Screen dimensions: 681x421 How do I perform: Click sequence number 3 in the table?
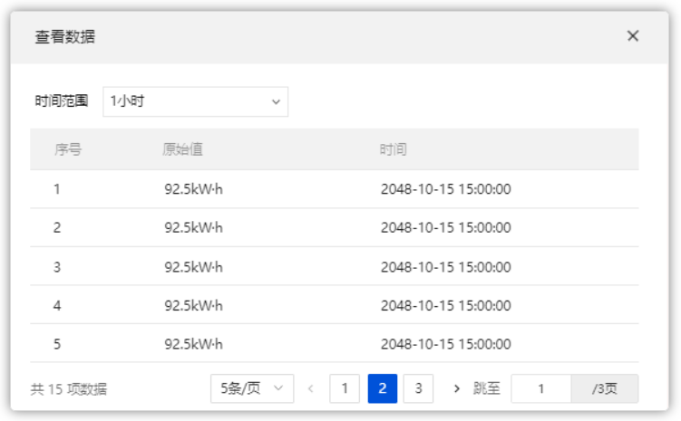click(x=57, y=267)
